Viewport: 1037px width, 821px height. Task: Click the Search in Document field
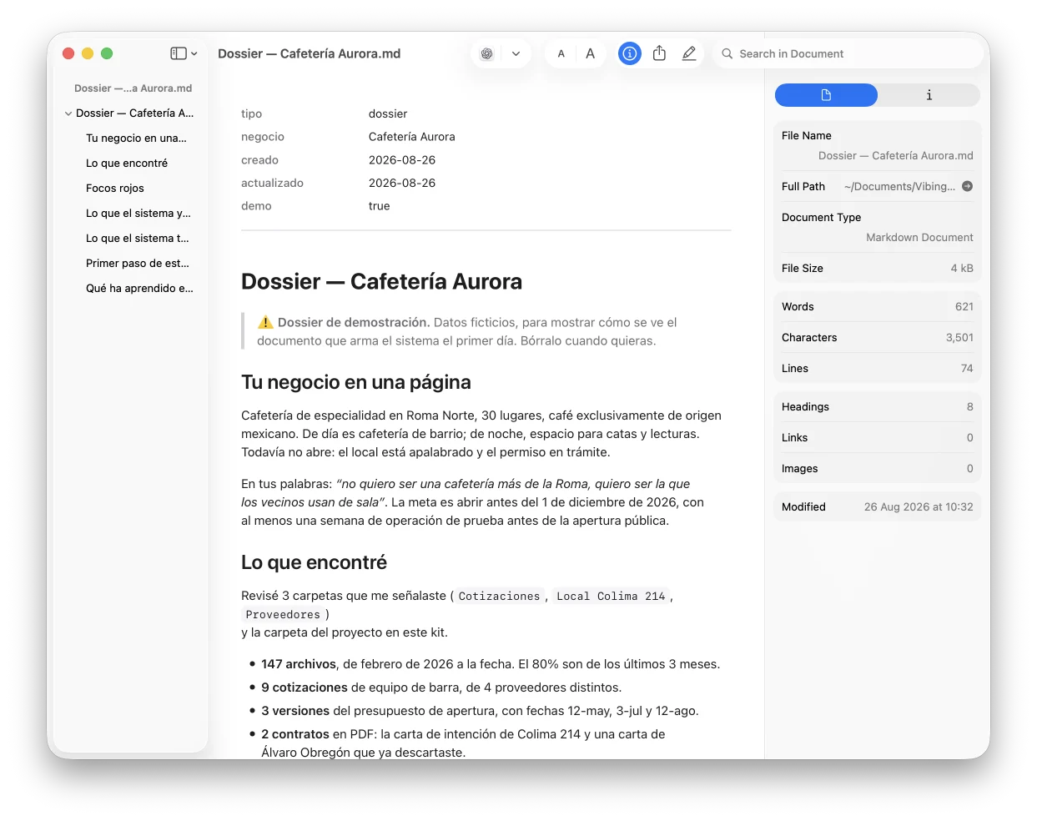(848, 53)
